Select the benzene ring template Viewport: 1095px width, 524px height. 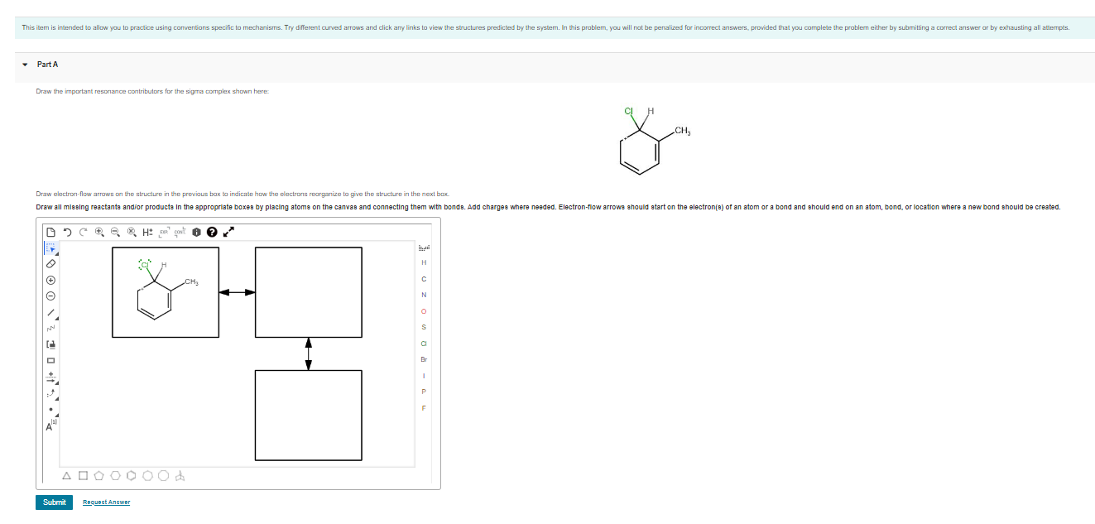(x=131, y=476)
